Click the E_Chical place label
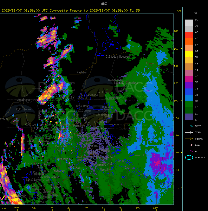The width and height of the screenshot is (208, 211). [x=80, y=115]
